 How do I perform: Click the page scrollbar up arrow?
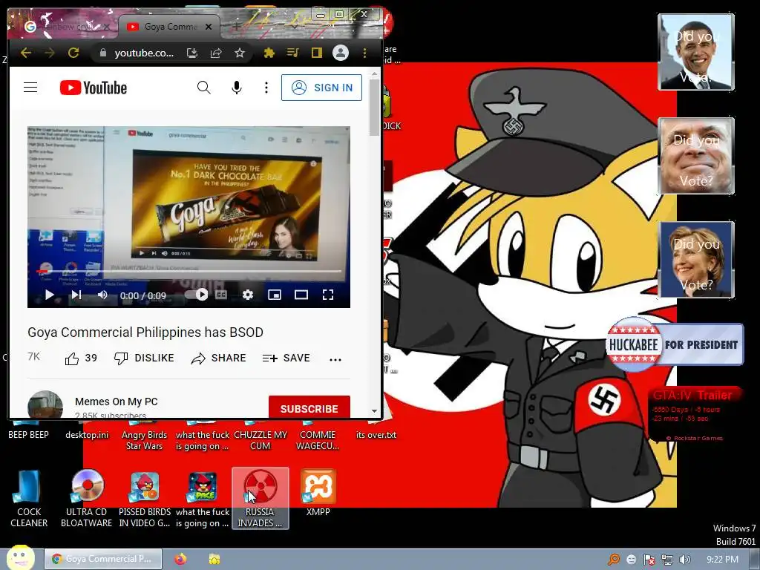pyautogui.click(x=374, y=73)
